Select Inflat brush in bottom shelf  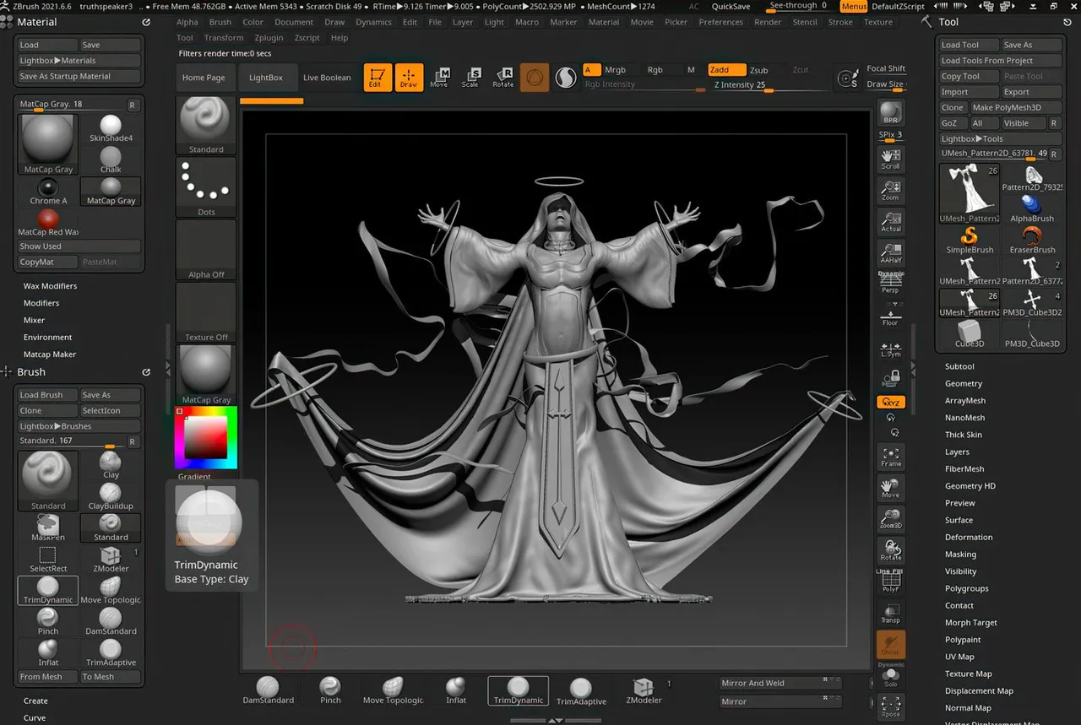click(x=456, y=690)
